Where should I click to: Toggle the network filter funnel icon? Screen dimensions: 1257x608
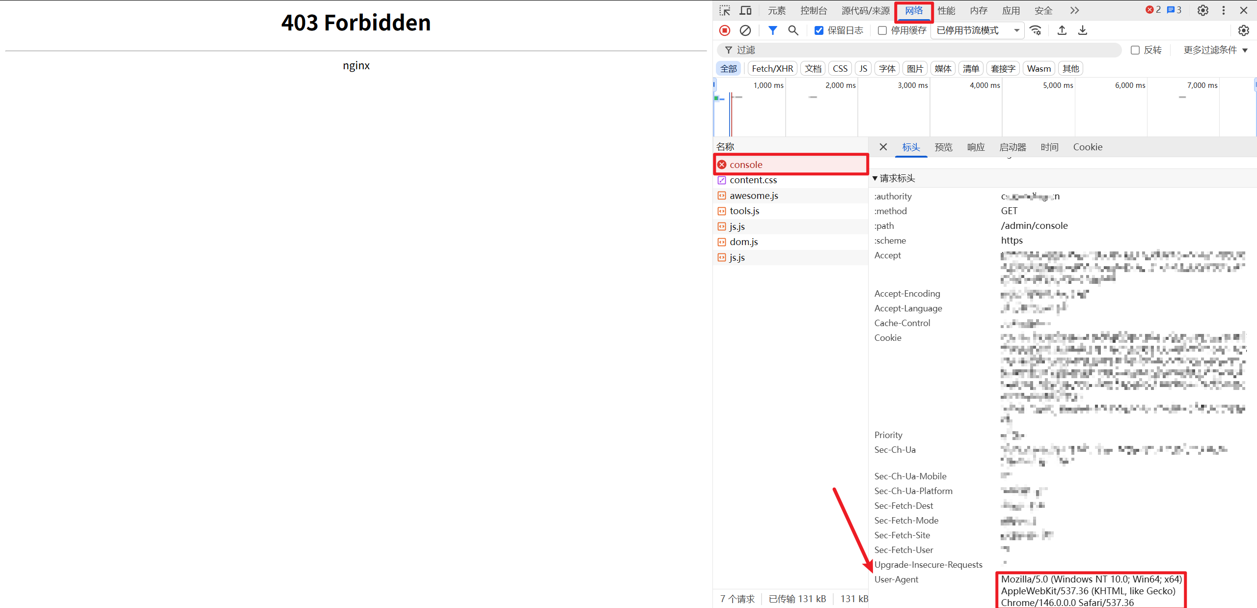pyautogui.click(x=772, y=30)
